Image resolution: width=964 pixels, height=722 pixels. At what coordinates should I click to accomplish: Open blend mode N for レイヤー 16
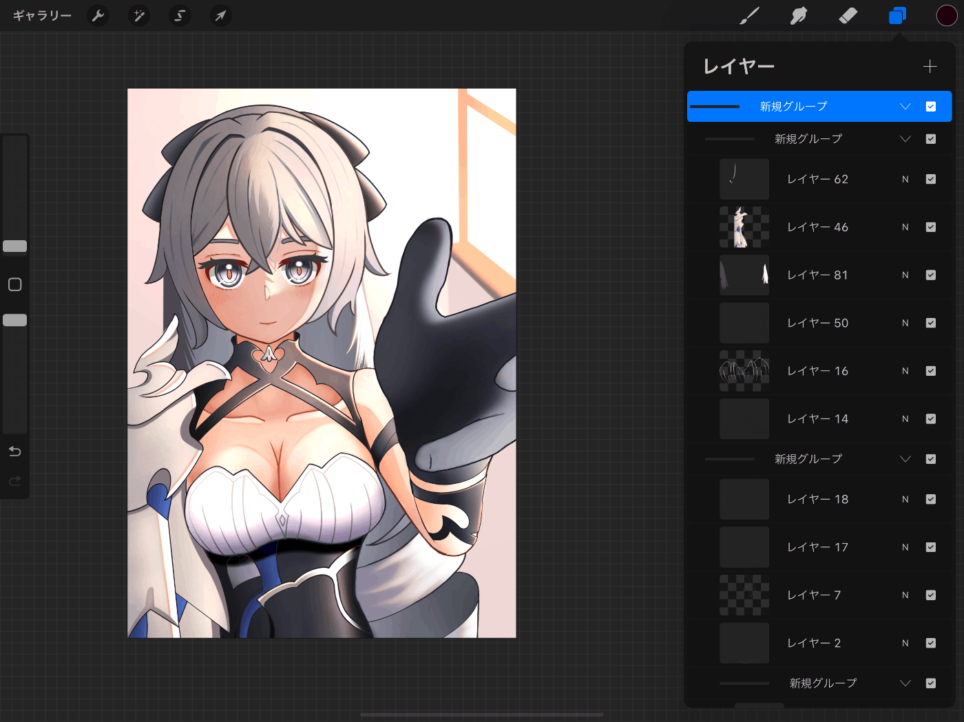pyautogui.click(x=905, y=371)
